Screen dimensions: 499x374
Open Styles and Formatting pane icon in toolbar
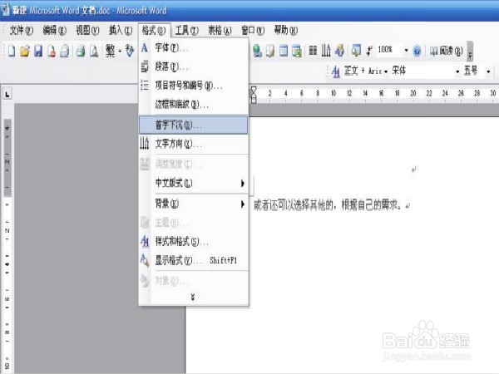pyautogui.click(x=335, y=71)
